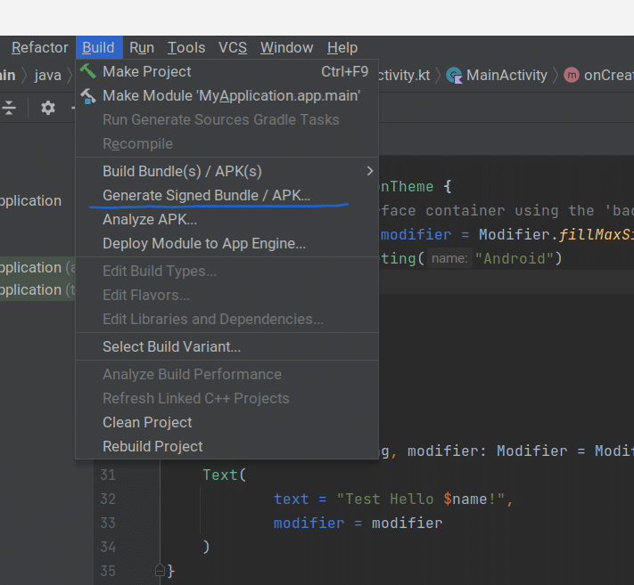Click line number 32 in the gutter
The width and height of the screenshot is (634, 585).
(x=108, y=499)
